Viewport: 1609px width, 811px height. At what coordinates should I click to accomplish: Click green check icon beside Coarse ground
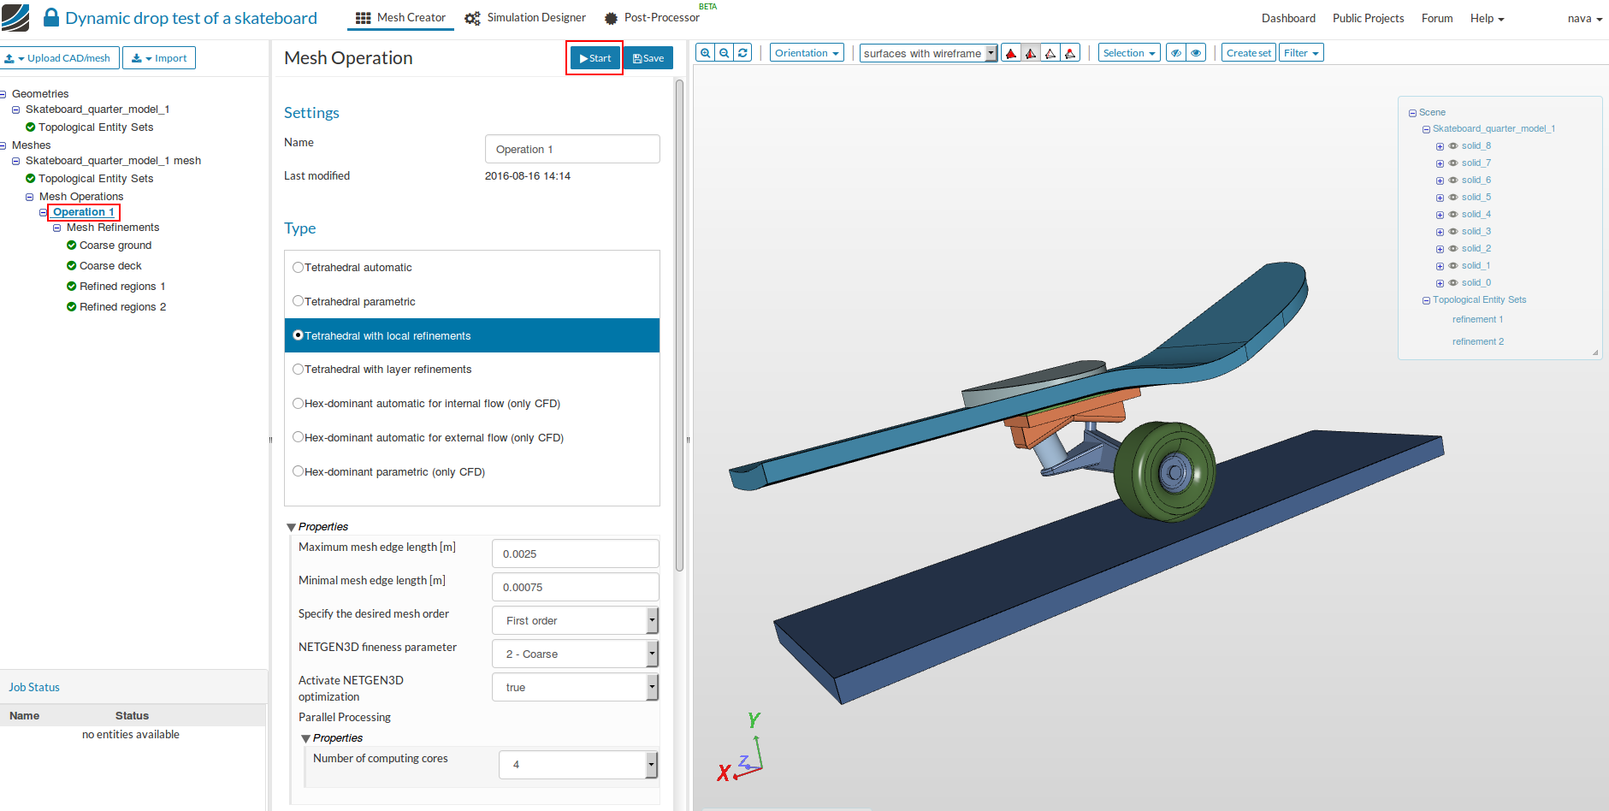(72, 246)
